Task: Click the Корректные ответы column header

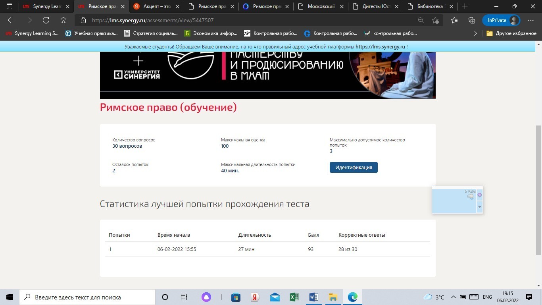Action: click(x=362, y=235)
